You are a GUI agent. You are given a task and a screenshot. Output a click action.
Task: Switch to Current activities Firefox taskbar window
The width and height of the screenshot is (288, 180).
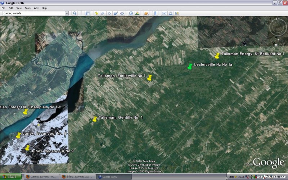(41, 177)
